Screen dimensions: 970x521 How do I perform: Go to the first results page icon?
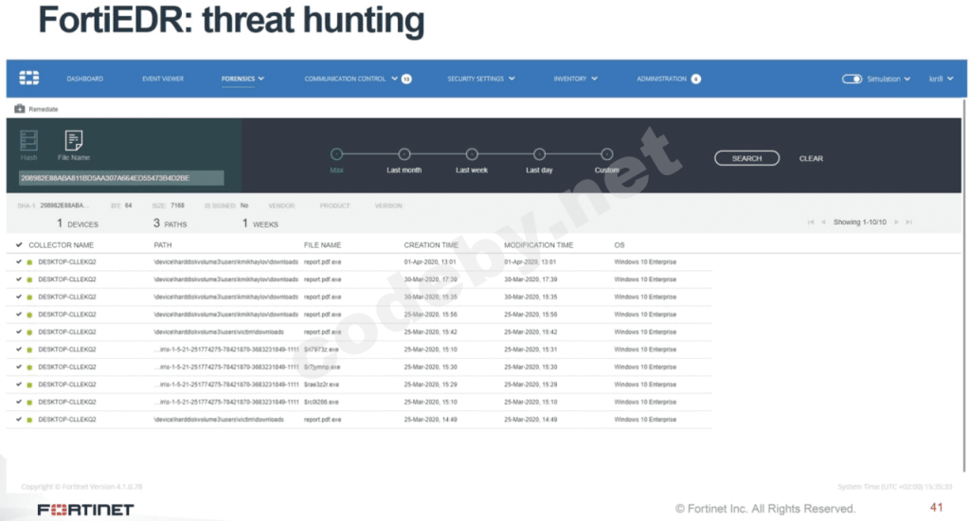(x=811, y=223)
